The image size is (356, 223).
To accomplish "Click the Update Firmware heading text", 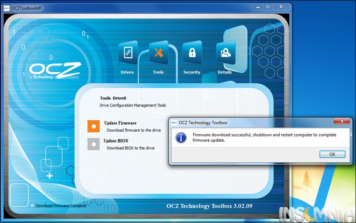I will (x=120, y=123).
